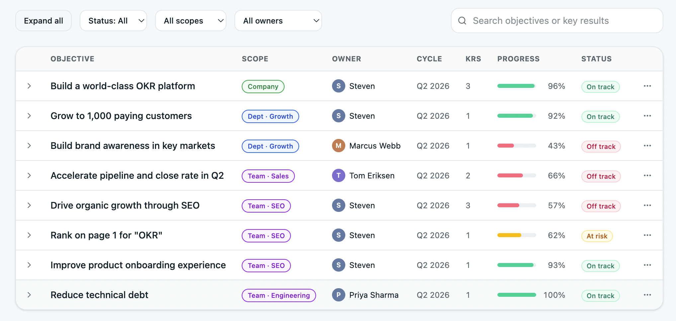Expand Rank on page 1 for OKR objective
The height and width of the screenshot is (321, 676).
click(x=29, y=235)
